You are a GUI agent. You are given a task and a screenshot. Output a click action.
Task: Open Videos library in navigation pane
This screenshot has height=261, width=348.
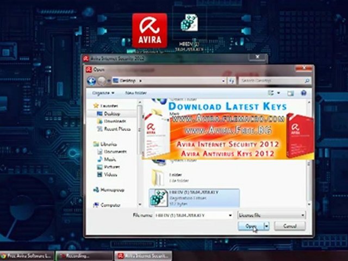pyautogui.click(x=107, y=175)
